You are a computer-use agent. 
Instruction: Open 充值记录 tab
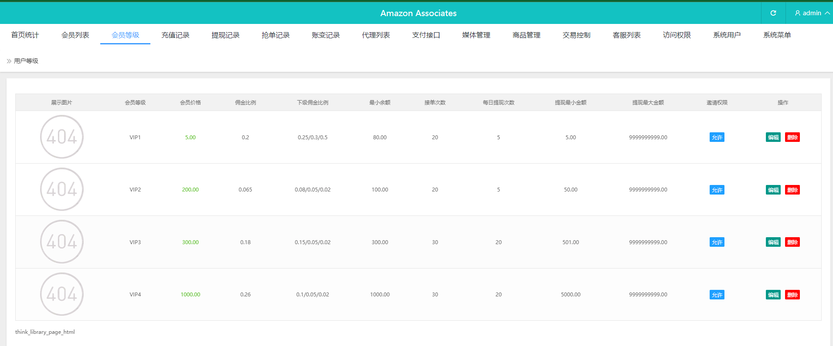[175, 35]
